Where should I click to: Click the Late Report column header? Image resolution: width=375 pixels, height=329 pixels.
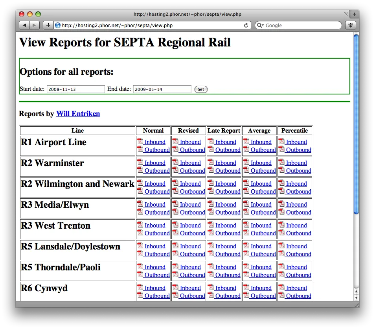pyautogui.click(x=224, y=131)
